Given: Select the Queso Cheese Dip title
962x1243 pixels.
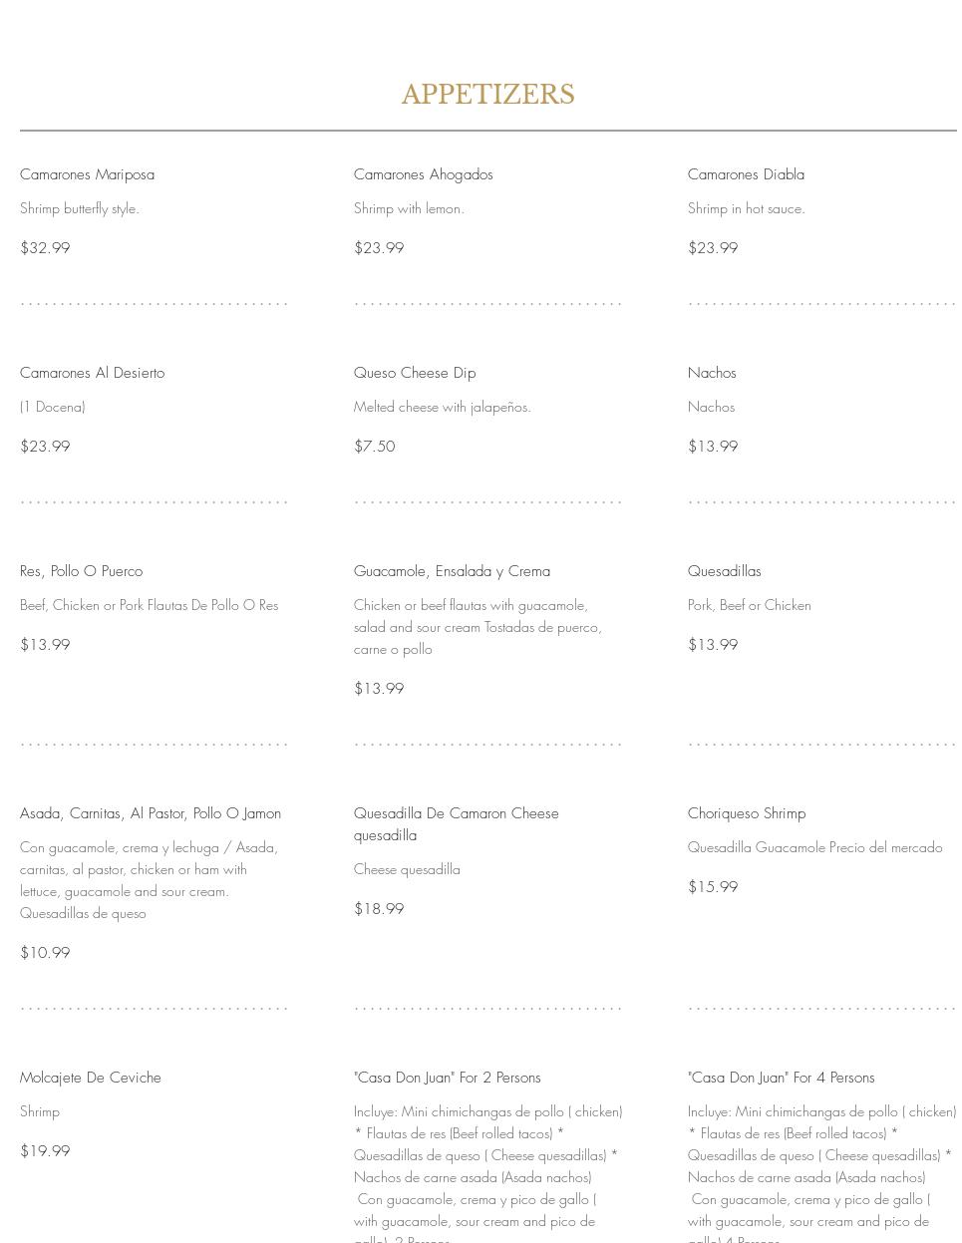Looking at the screenshot, I should click(x=415, y=373).
